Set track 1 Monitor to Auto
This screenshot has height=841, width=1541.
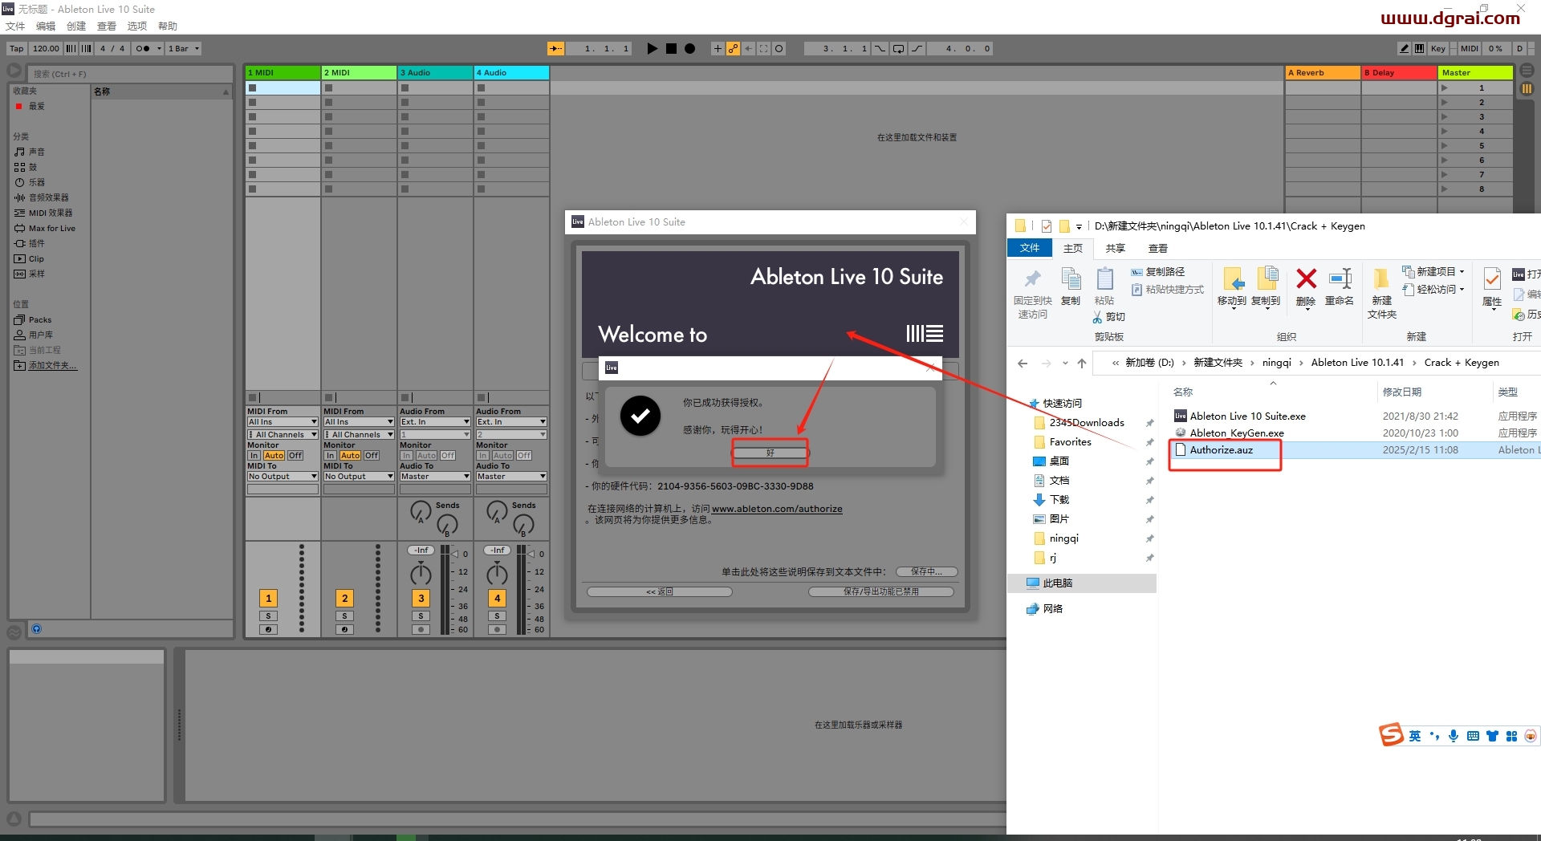[x=274, y=455]
